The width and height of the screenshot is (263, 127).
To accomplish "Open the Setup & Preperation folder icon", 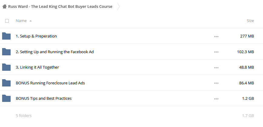I will tap(6, 36).
